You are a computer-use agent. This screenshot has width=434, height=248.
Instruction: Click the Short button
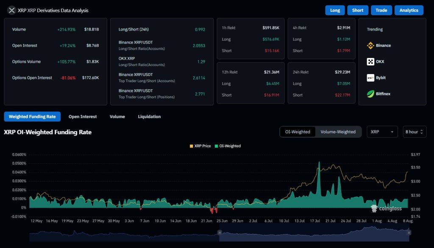pyautogui.click(x=358, y=10)
